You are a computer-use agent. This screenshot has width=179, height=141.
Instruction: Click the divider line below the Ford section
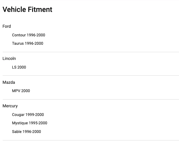click(90, 52)
